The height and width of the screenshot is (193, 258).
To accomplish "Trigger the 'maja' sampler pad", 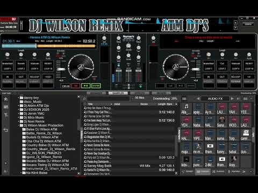I will coord(186,149).
